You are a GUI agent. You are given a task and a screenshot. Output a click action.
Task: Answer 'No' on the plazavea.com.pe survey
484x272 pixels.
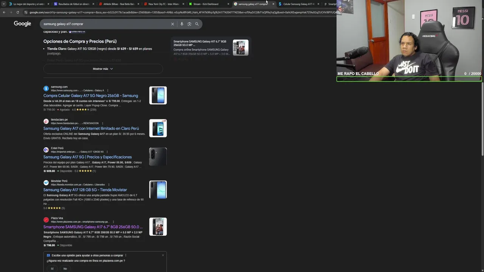tap(65, 269)
